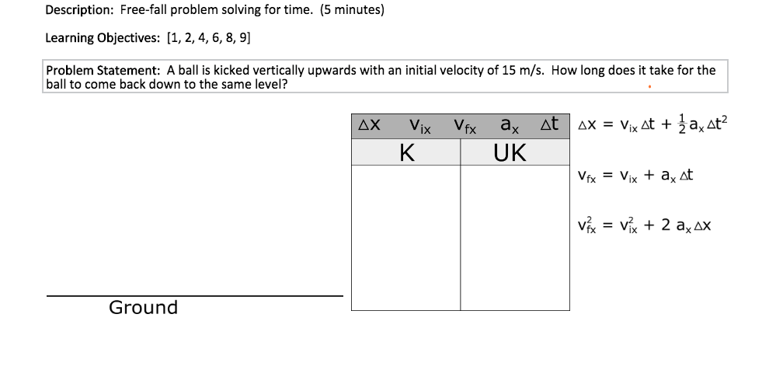Click the UK (unknown) column label

coord(510,152)
